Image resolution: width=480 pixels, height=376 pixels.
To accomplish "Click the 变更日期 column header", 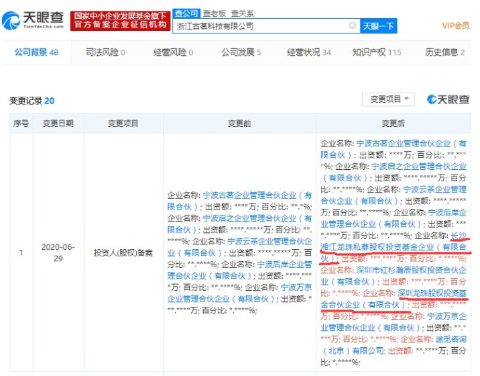I will click(x=58, y=124).
